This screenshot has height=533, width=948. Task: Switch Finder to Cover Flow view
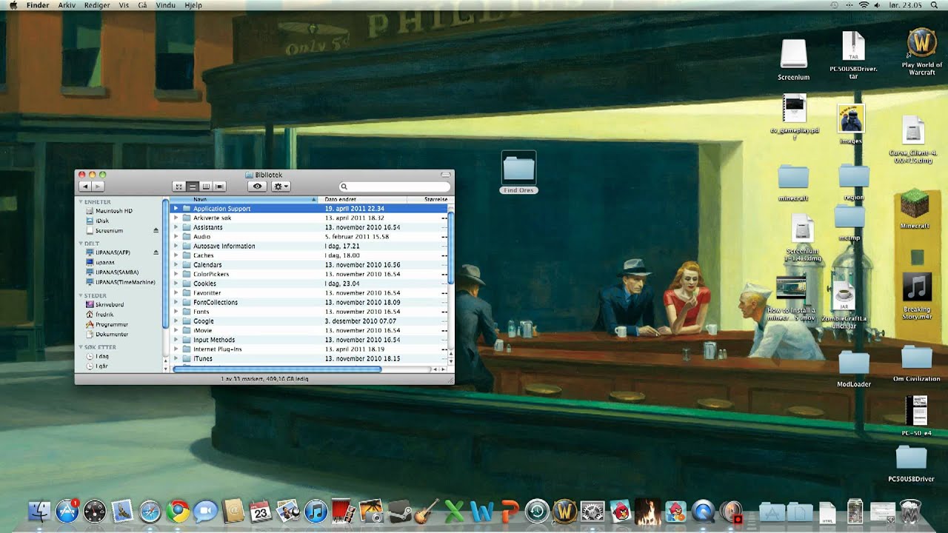[218, 187]
